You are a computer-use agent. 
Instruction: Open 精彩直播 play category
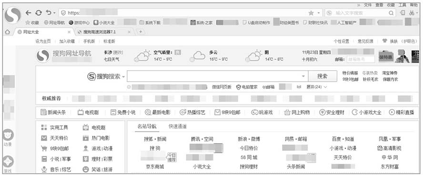(402, 112)
